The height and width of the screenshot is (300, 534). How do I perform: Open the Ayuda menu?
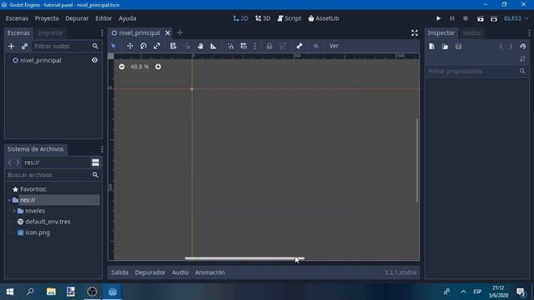(x=128, y=18)
